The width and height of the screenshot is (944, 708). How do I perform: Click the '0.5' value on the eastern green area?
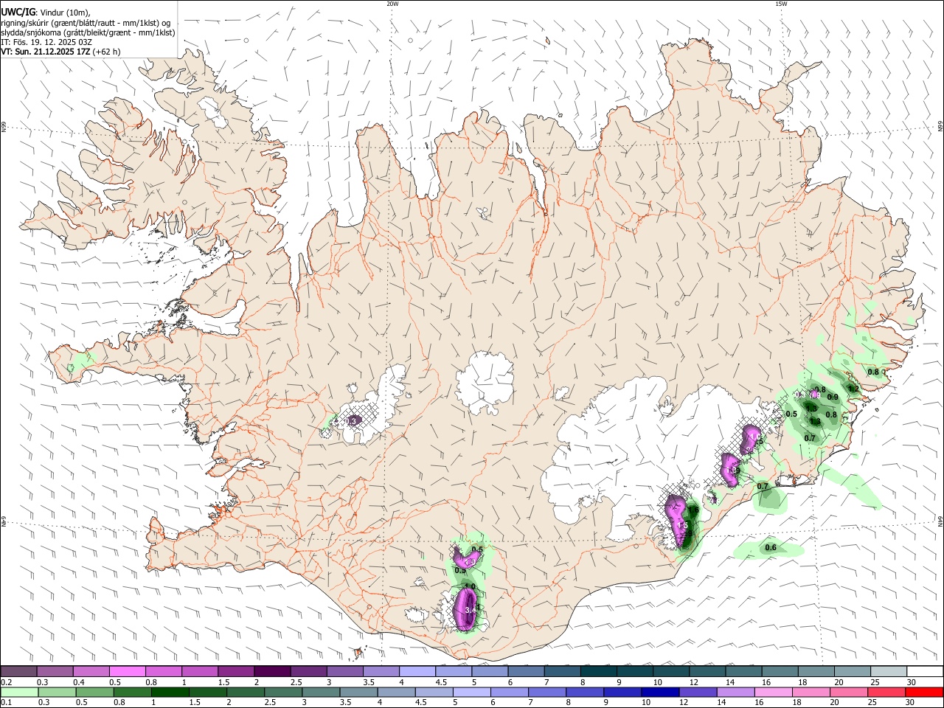792,414
